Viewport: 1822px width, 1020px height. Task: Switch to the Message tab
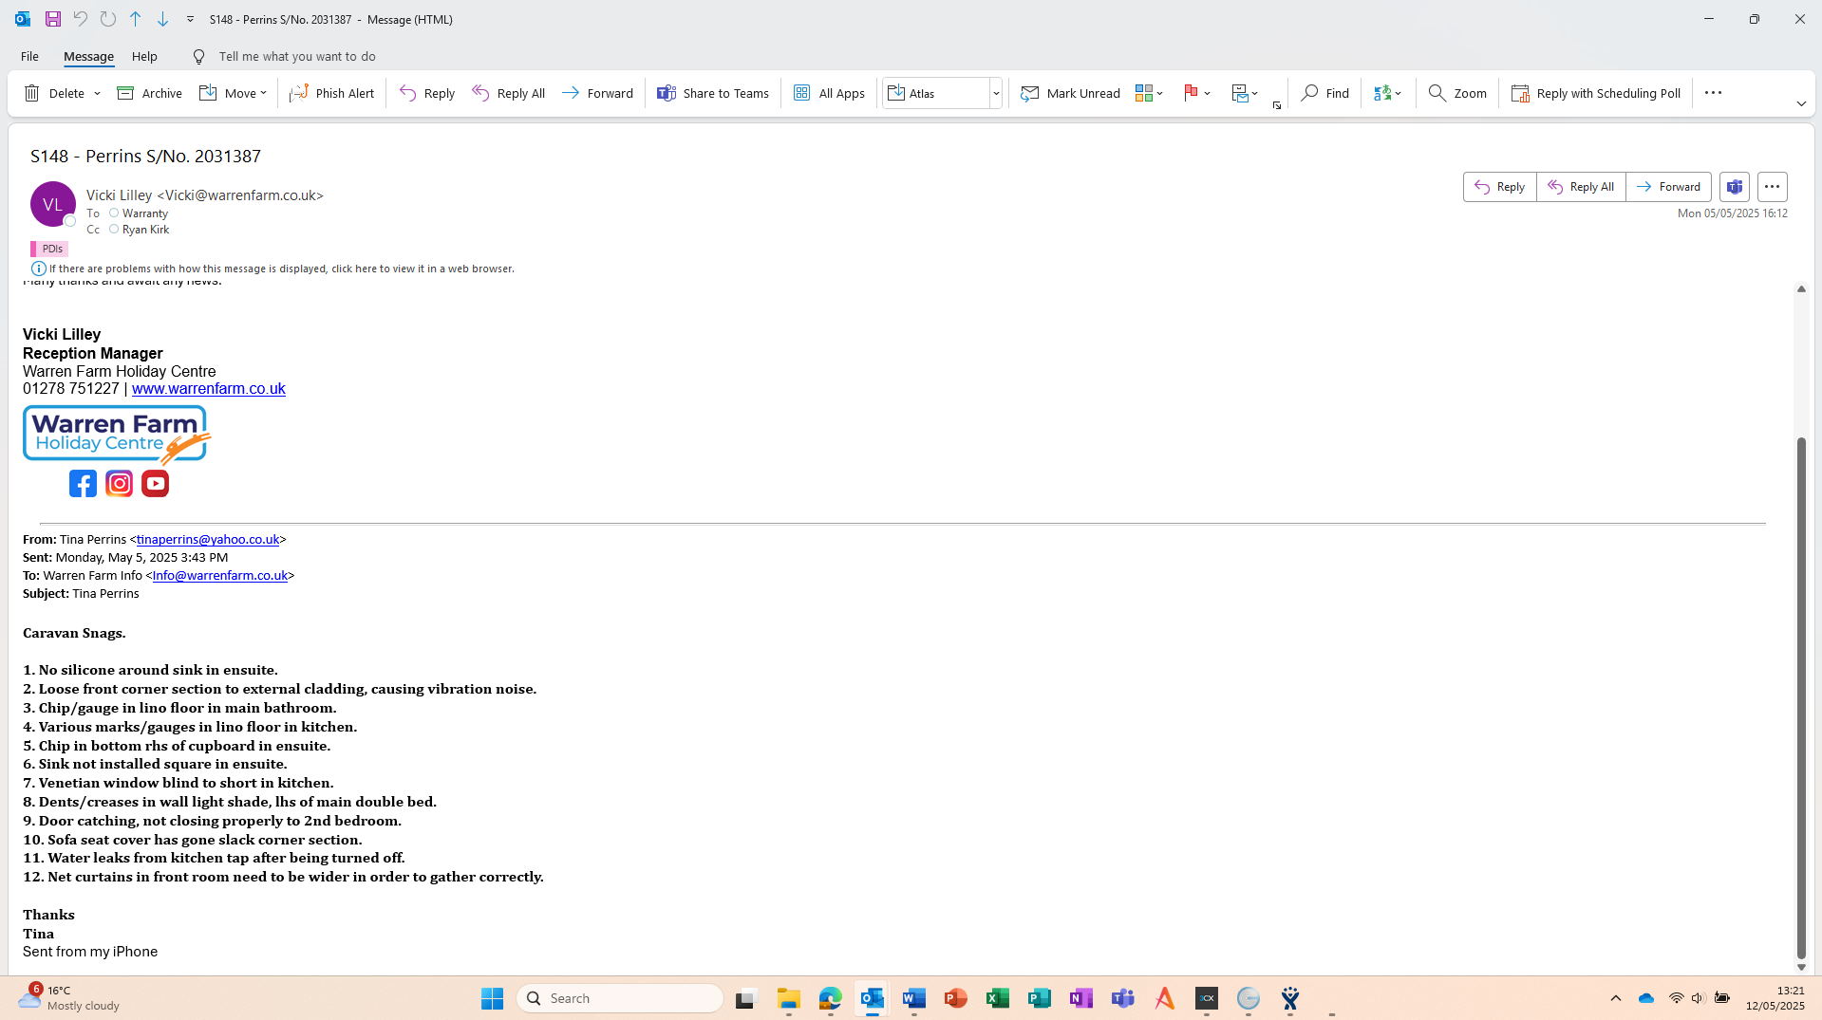[x=88, y=56]
